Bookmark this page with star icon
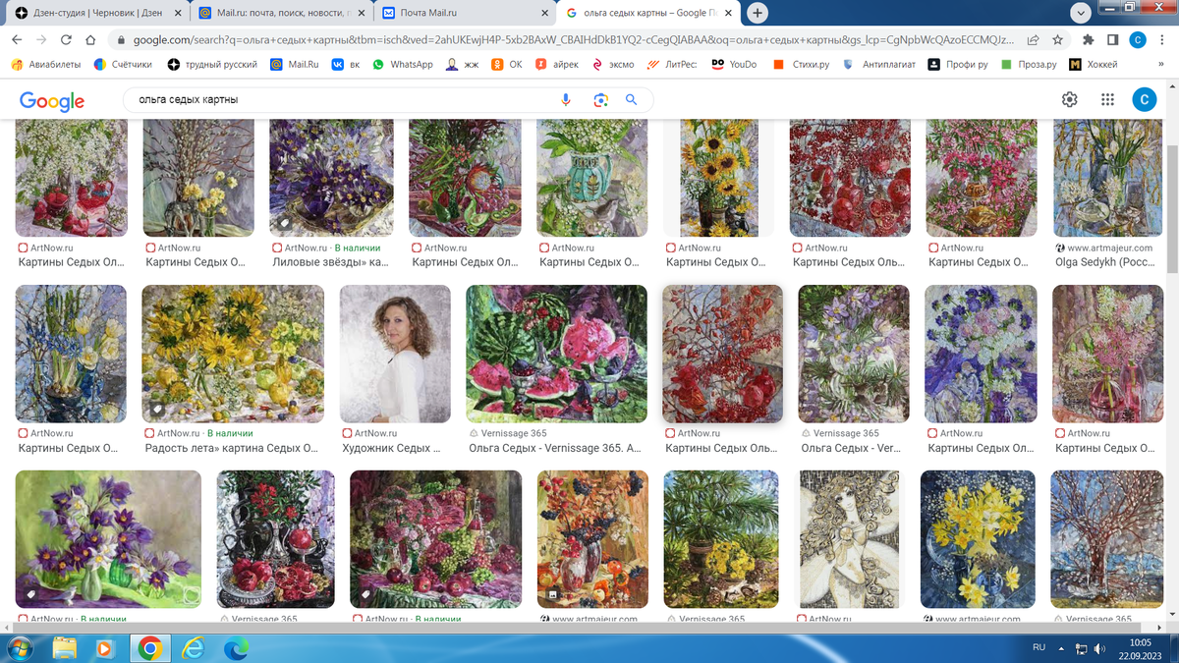This screenshot has width=1179, height=663. 1058,40
